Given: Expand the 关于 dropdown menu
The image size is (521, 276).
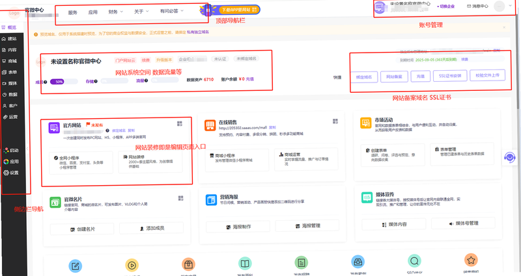Looking at the screenshot, I should [141, 11].
